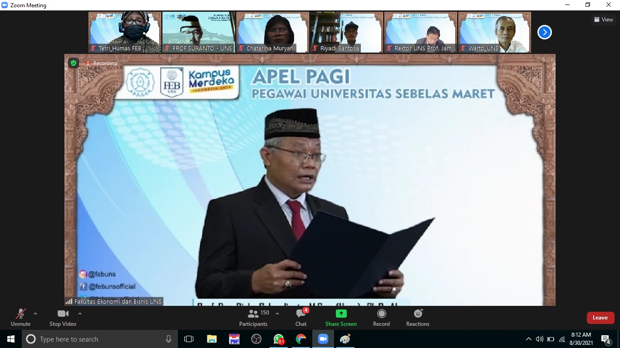Open Google Chrome from the taskbar

[301, 339]
